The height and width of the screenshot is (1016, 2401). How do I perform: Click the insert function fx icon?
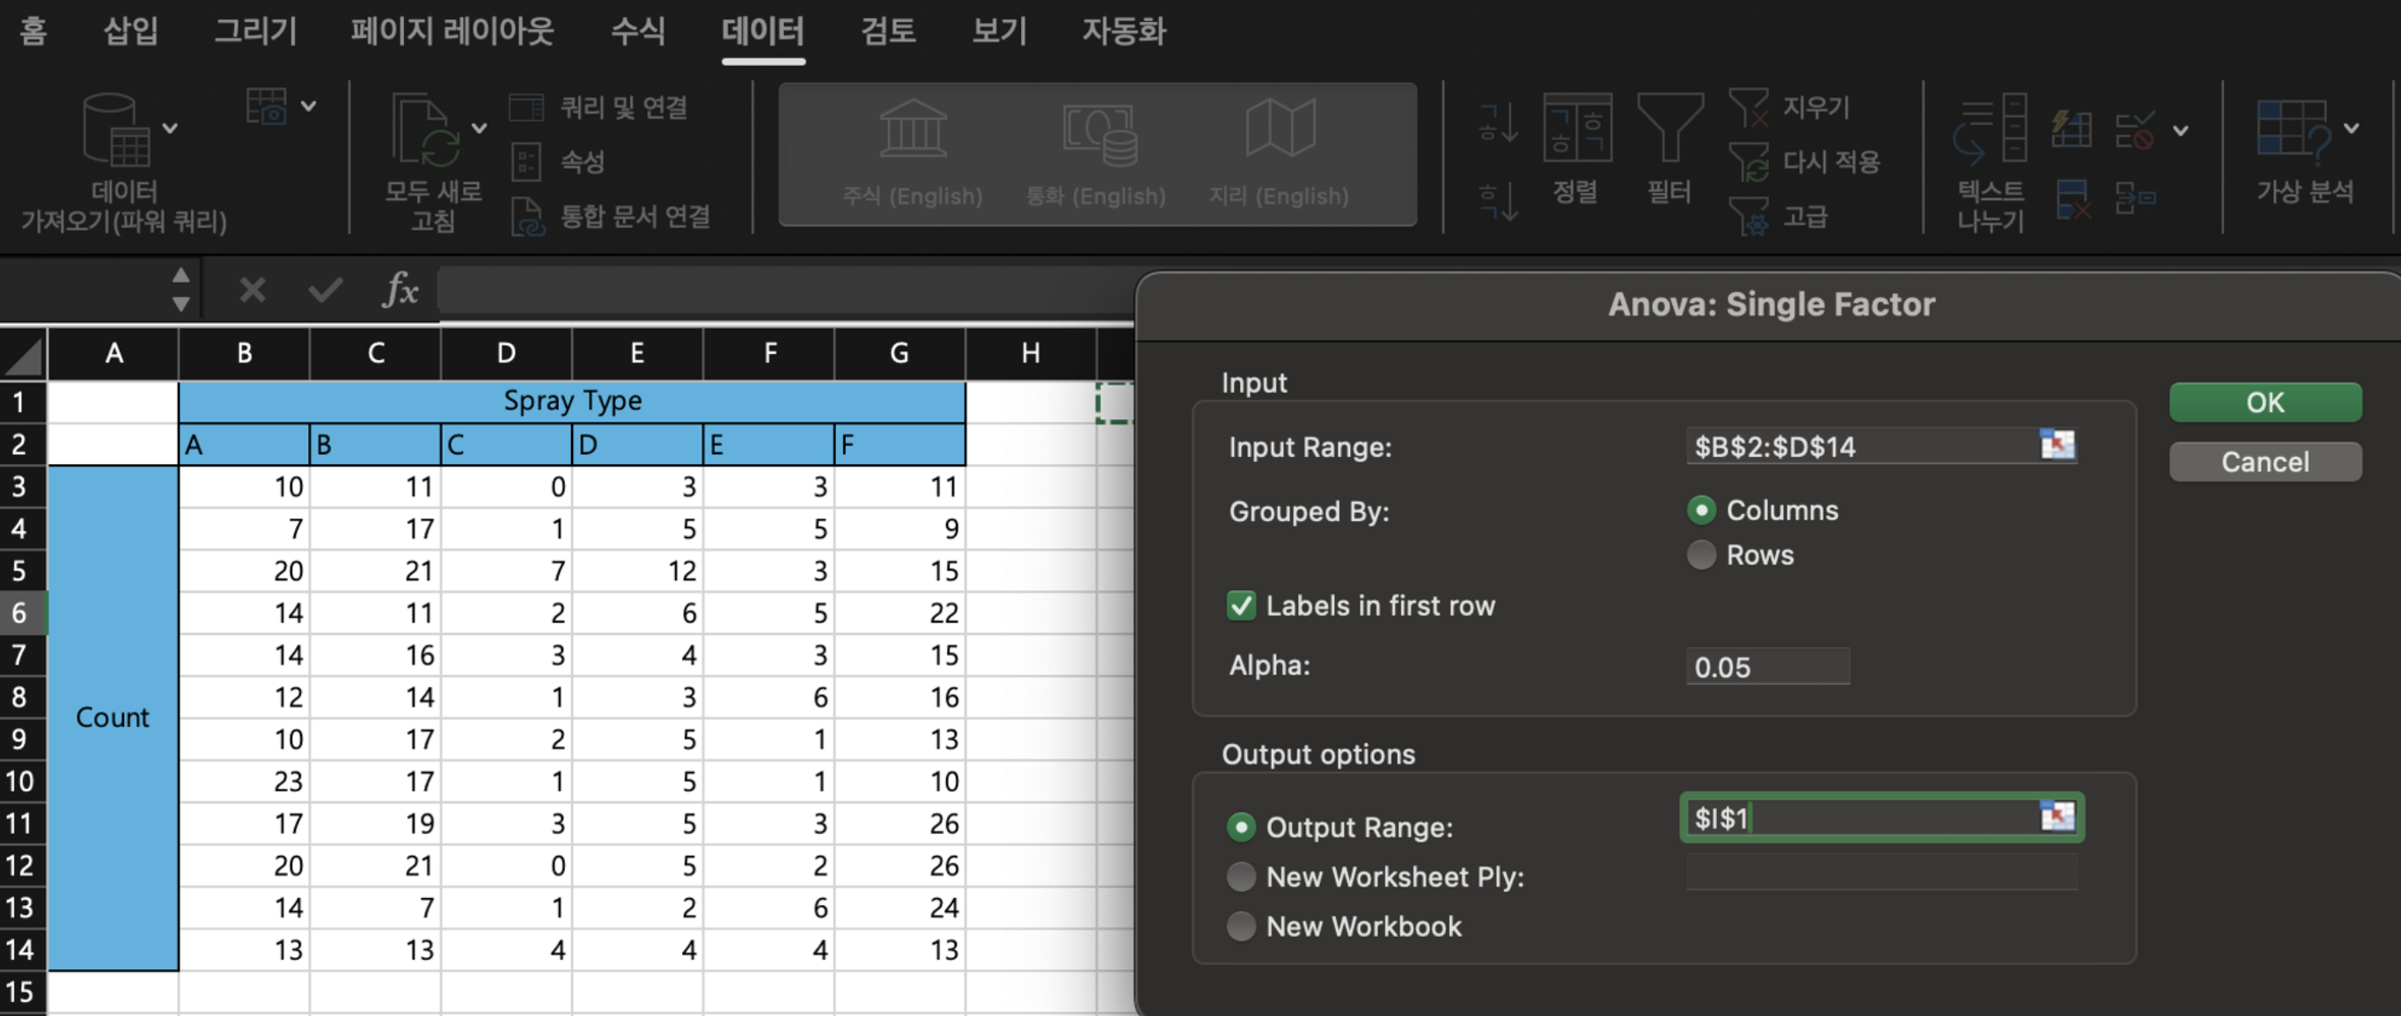coord(400,290)
